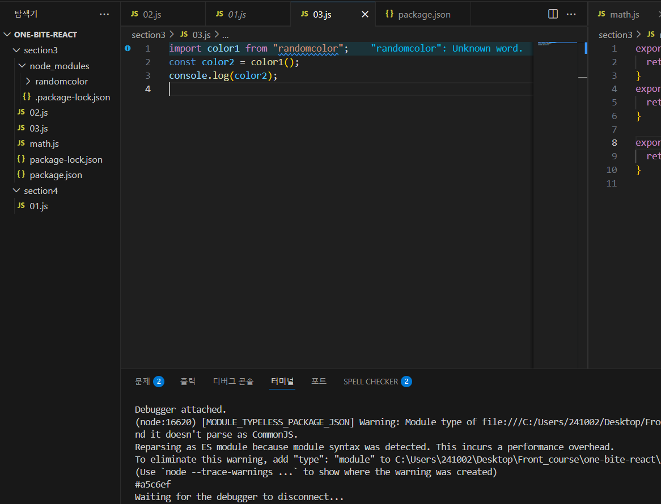The image size is (661, 504).
Task: Click the 03.js editor vertical scrollbar
Action: point(583,204)
